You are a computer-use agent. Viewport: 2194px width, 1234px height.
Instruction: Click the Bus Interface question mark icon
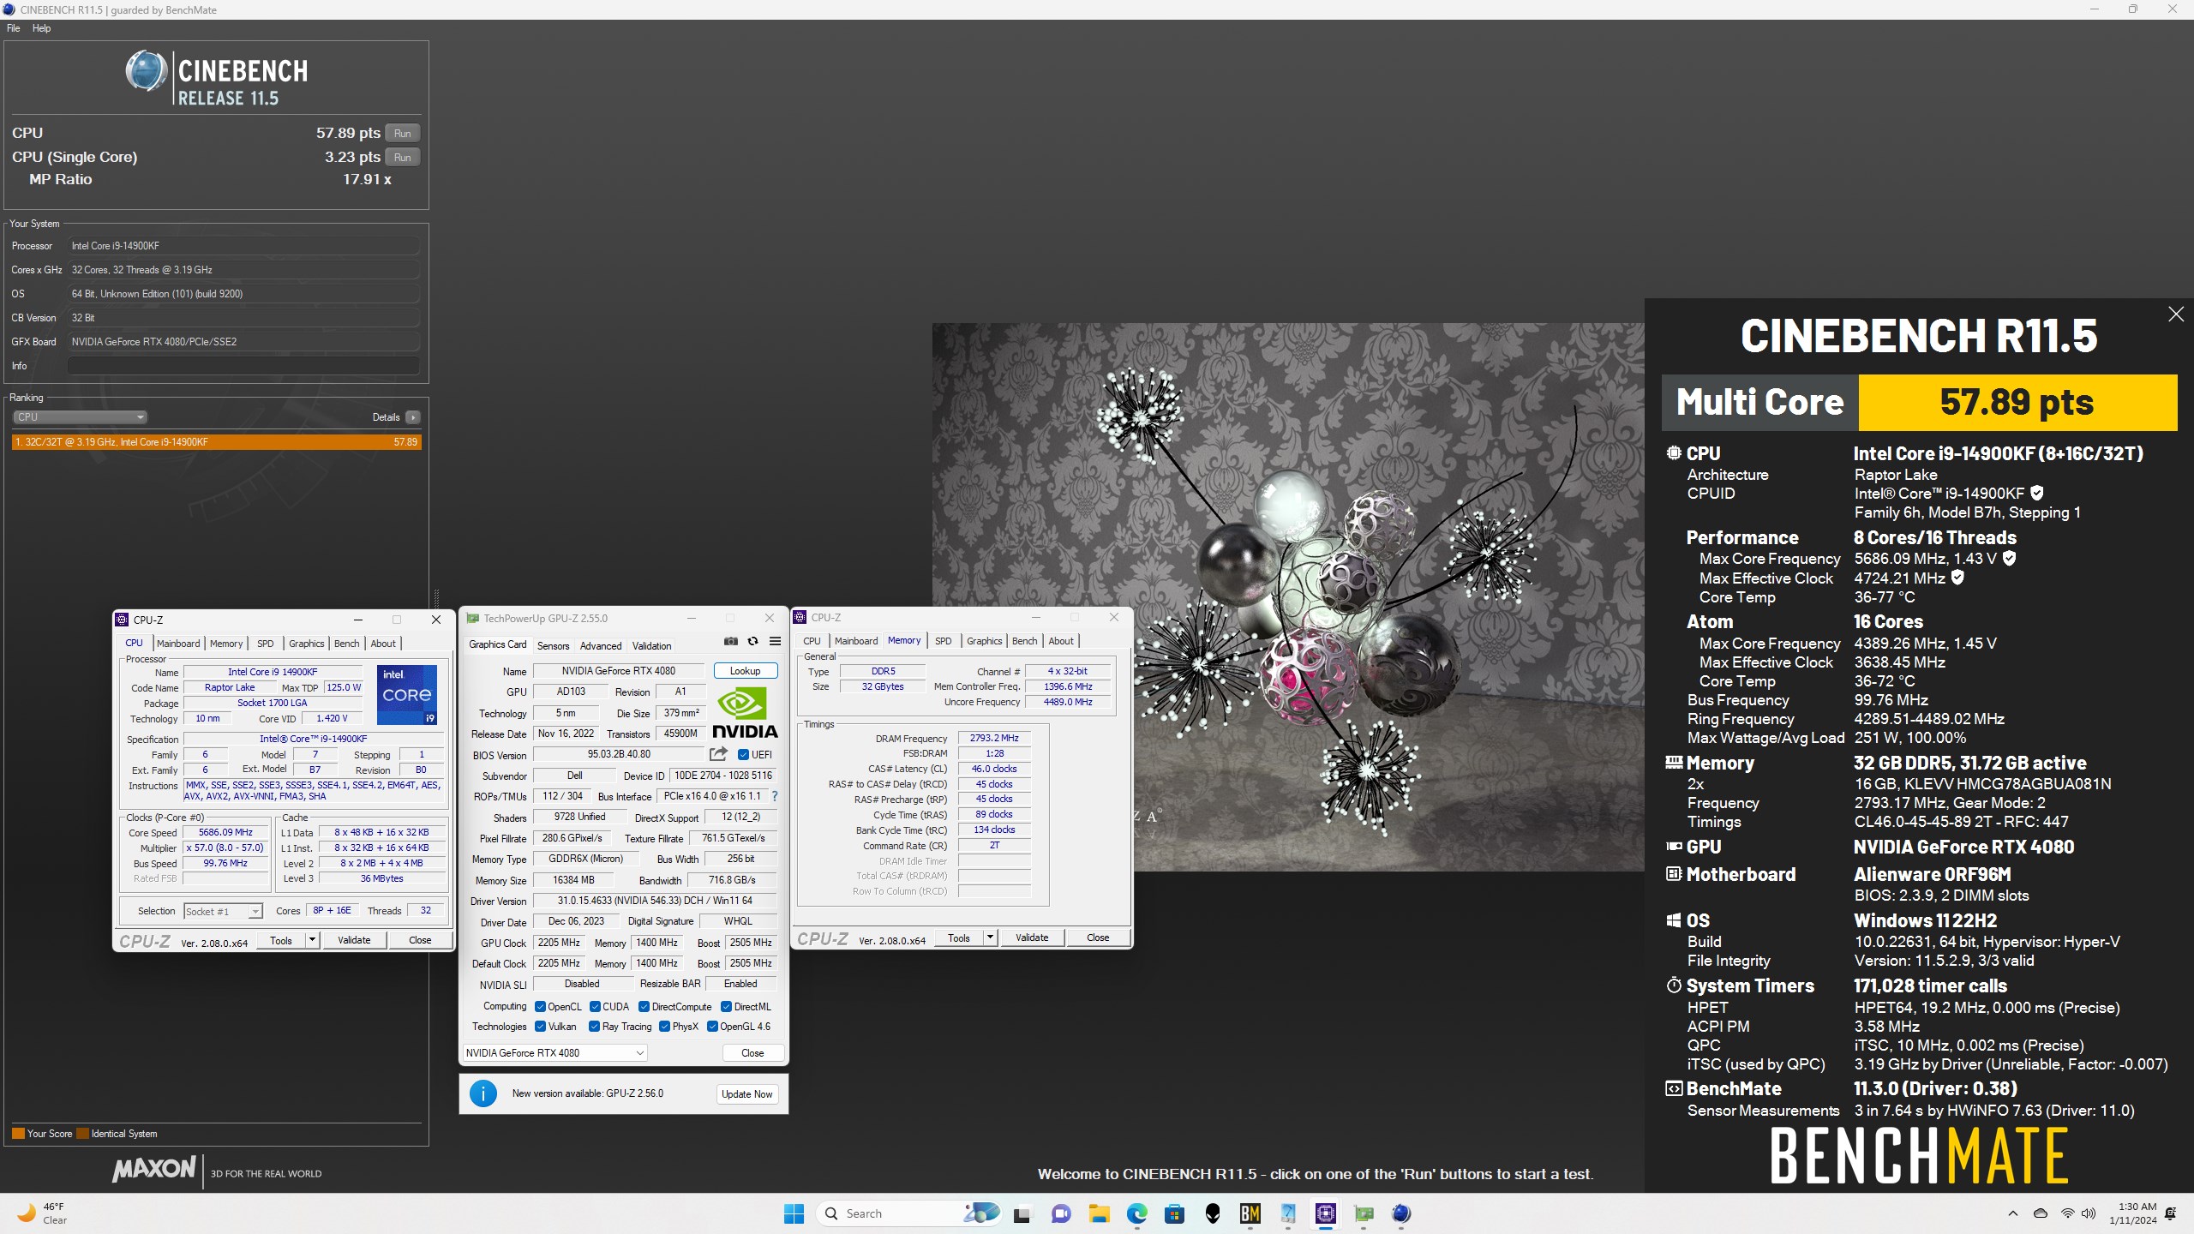775,796
